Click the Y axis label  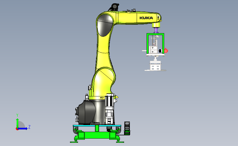click(17, 115)
